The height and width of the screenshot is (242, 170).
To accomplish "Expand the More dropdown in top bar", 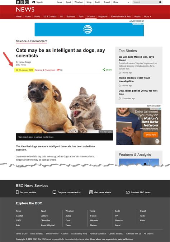I will (121, 2).
